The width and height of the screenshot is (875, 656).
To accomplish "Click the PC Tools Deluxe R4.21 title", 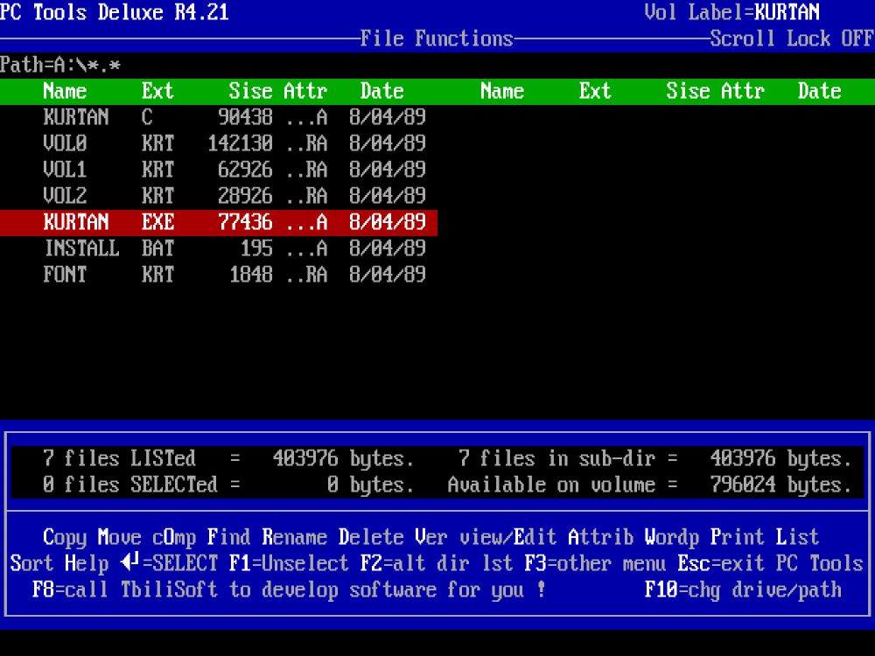I will [115, 12].
